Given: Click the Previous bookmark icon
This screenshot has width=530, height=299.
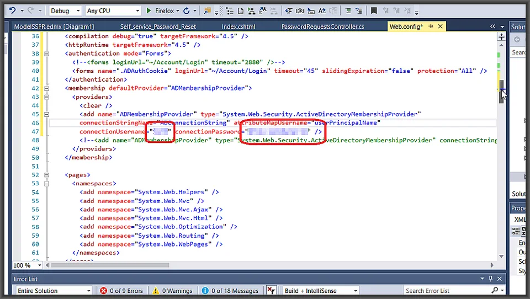Looking at the screenshot, I should click(x=385, y=11).
